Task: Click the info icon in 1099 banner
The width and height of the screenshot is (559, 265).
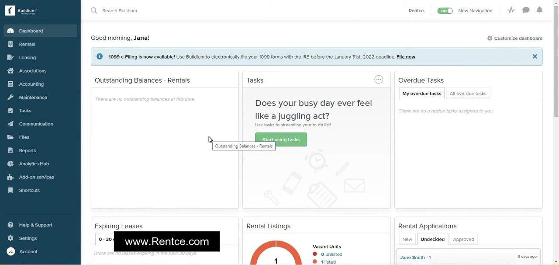Action: pyautogui.click(x=100, y=56)
